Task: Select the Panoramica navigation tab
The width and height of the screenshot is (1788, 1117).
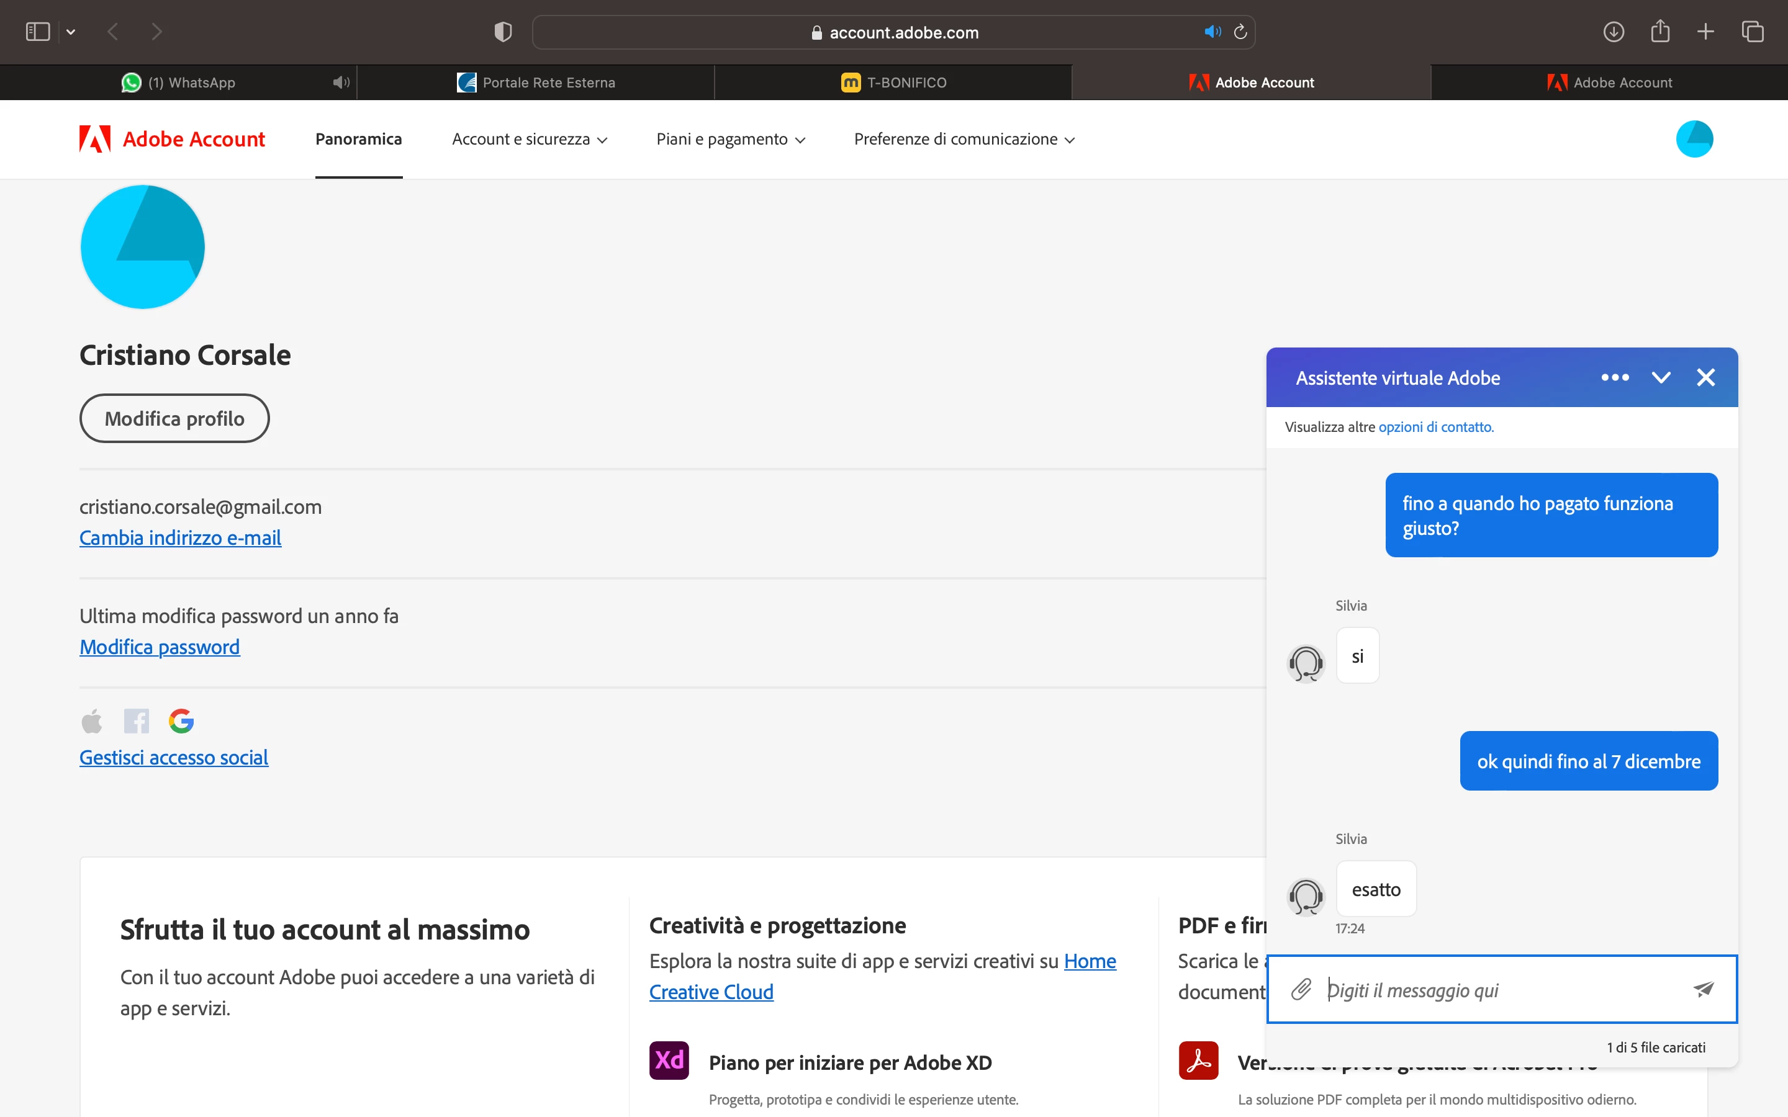Action: [x=358, y=139]
